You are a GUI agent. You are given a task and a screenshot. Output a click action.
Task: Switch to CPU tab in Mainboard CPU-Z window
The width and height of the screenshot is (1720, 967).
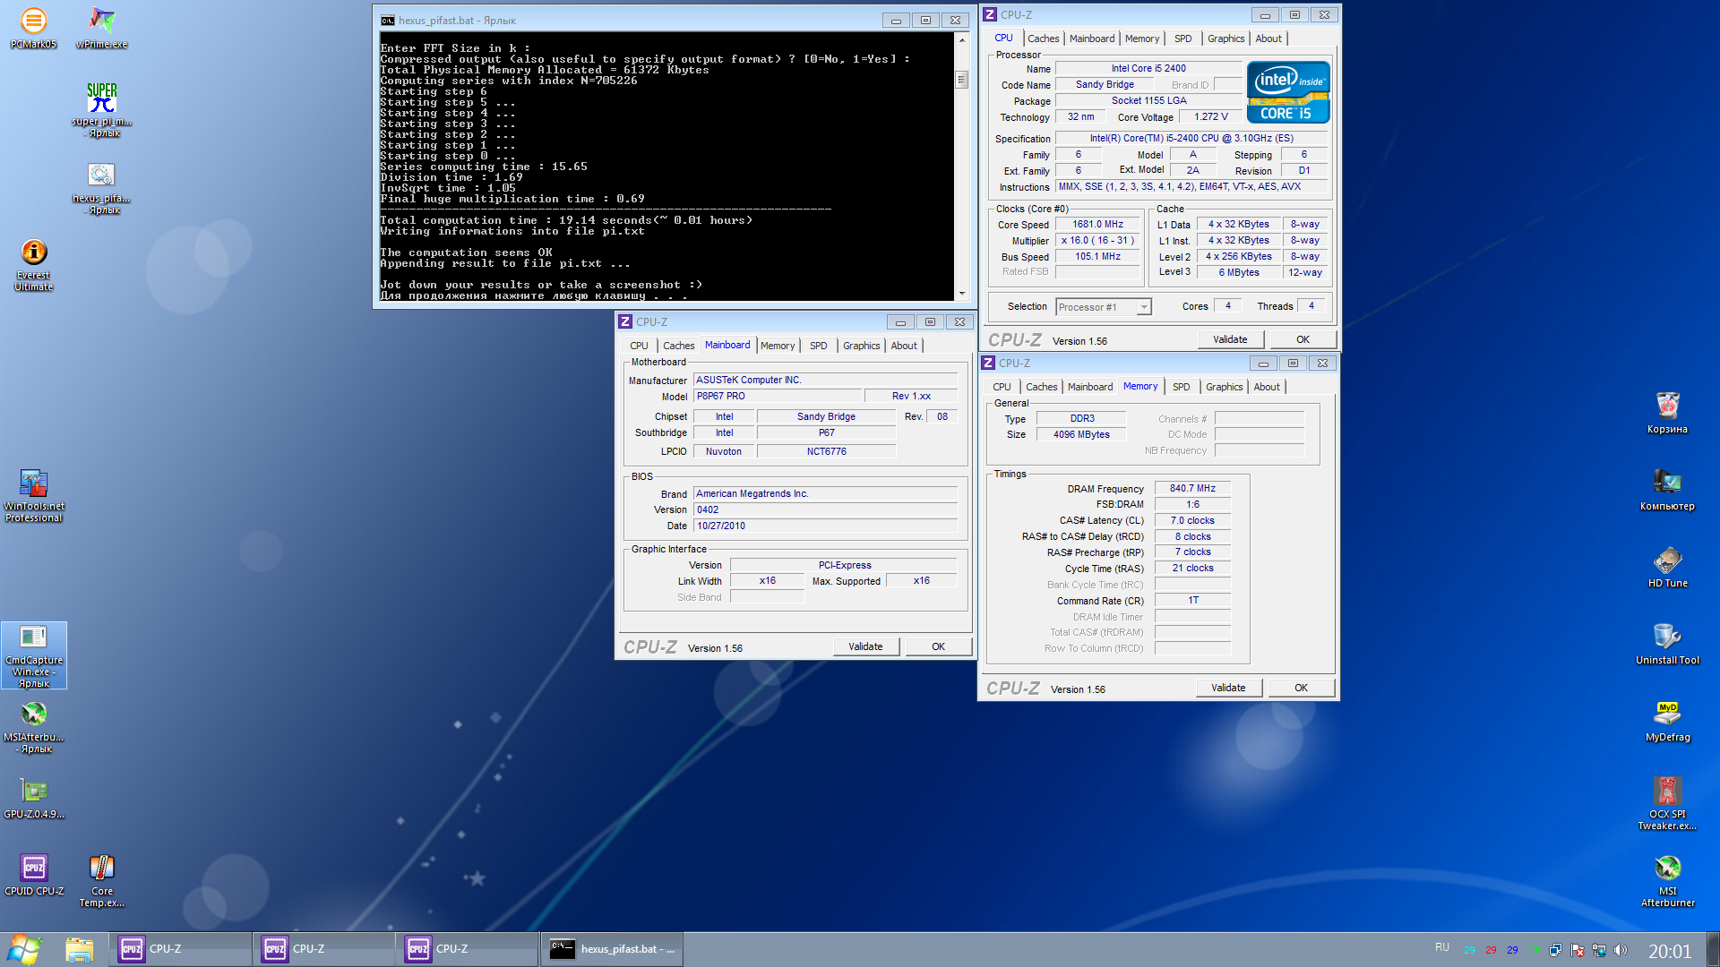[x=639, y=346]
